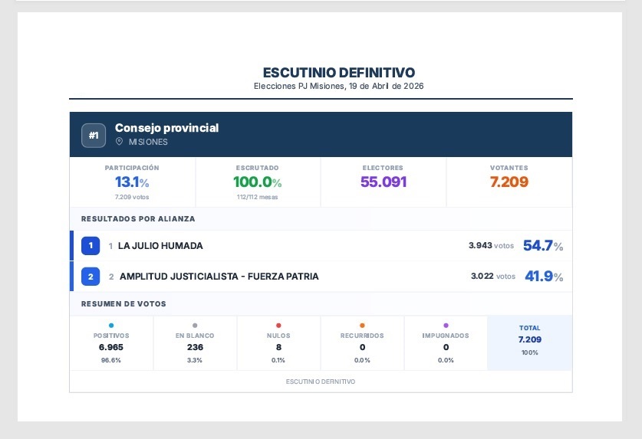Select the PARTICIPACIÓN 13.1% stat card
This screenshot has width=642, height=439.
click(x=132, y=182)
